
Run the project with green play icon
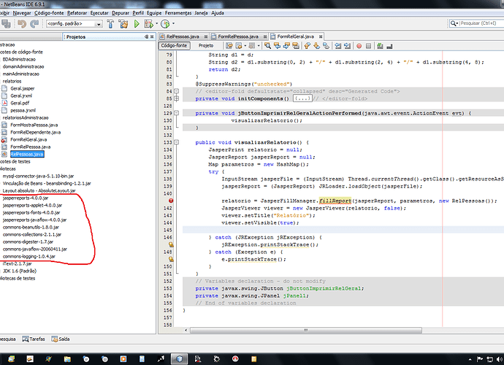click(x=137, y=23)
